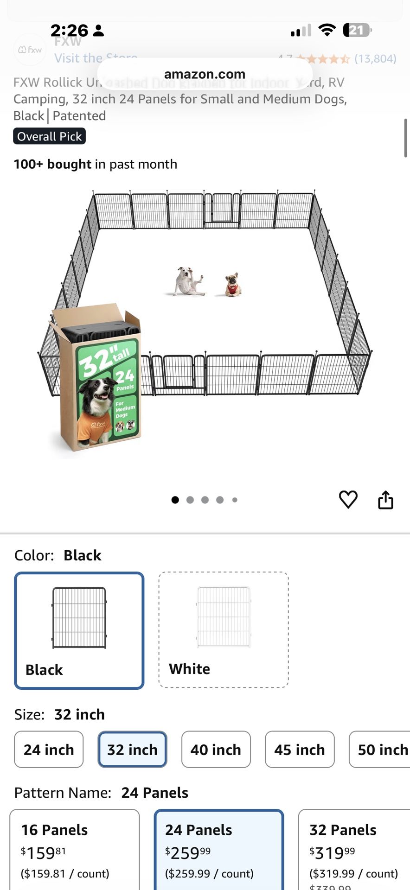410x890 pixels.
Task: Tap the second image carousel dot
Action: (x=190, y=500)
